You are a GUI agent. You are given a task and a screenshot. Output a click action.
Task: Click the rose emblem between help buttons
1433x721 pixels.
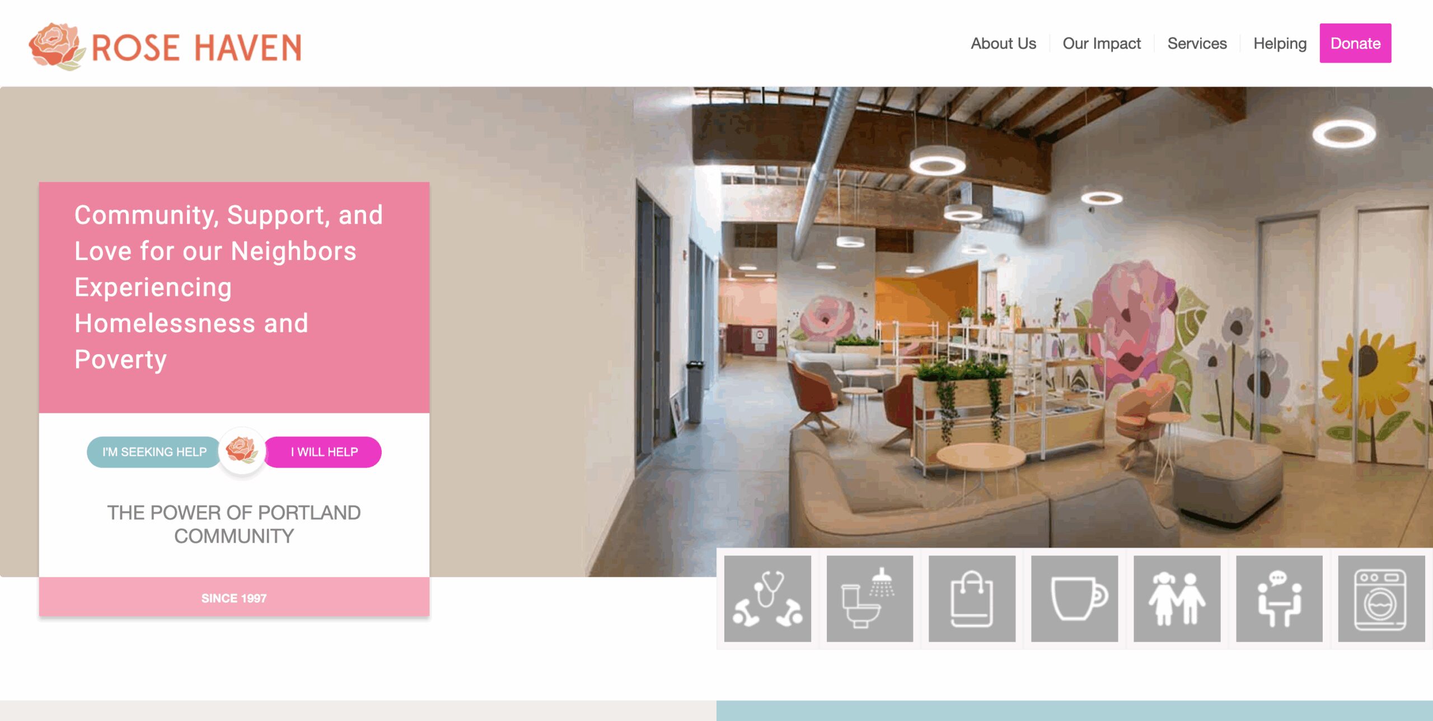[242, 451]
